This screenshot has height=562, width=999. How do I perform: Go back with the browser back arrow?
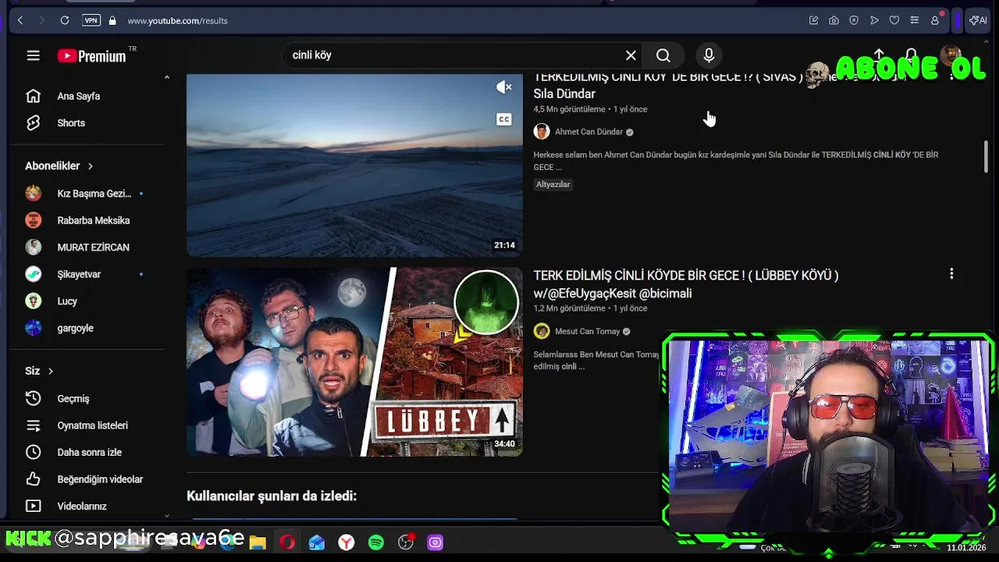pyautogui.click(x=20, y=20)
